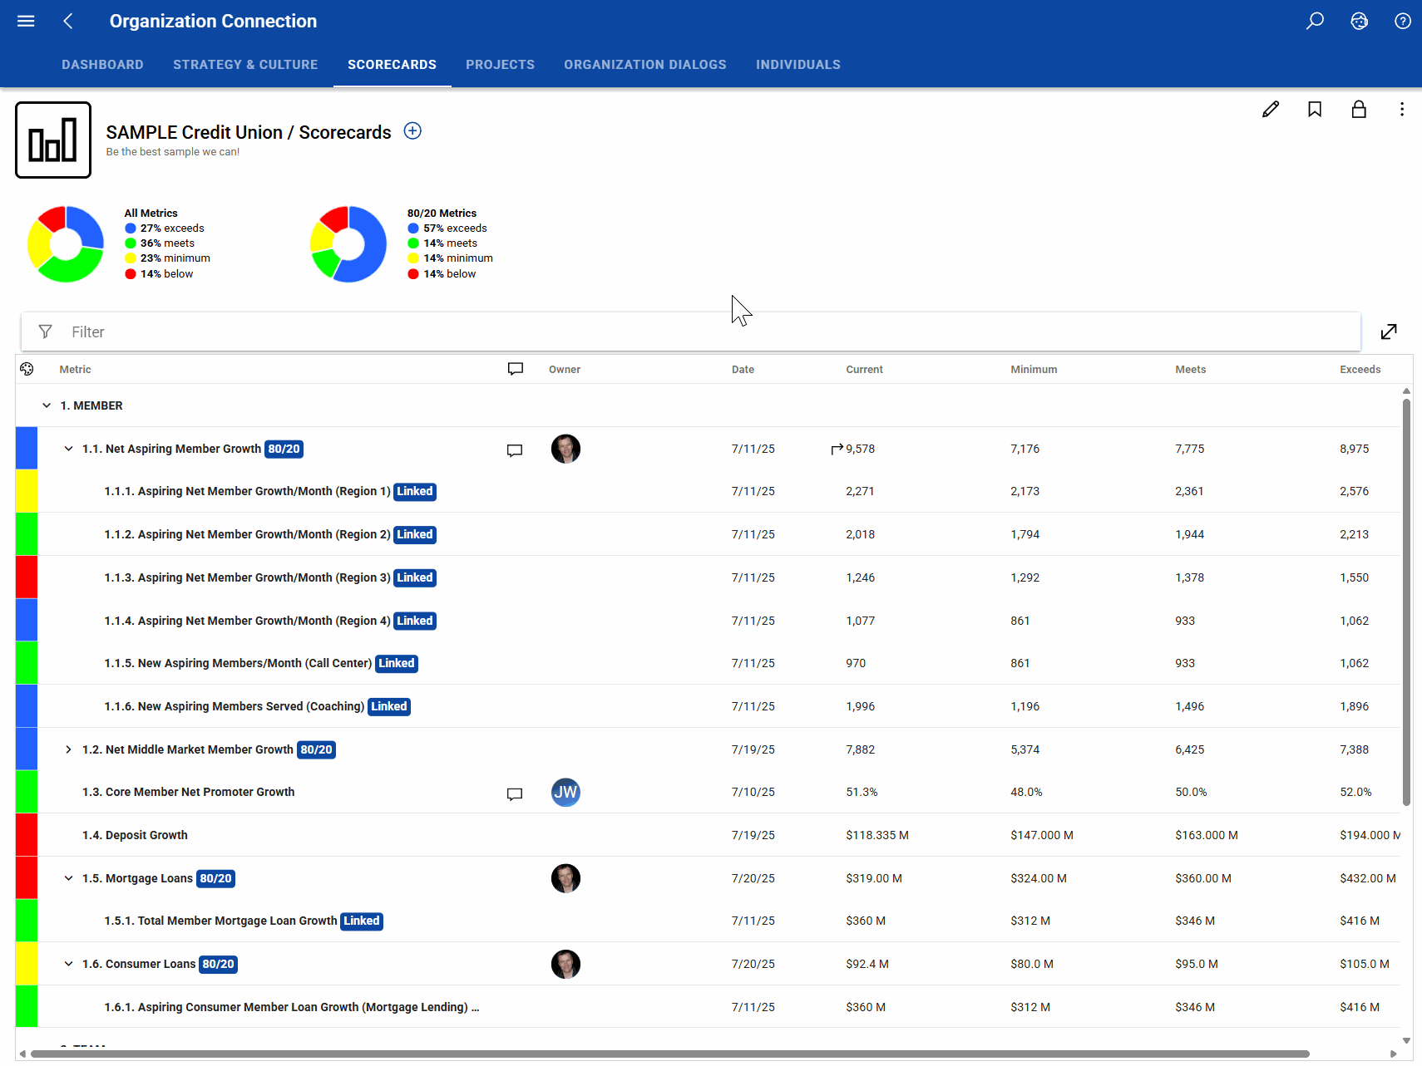The image size is (1422, 1066).
Task: Open the hamburger navigation menu
Action: coord(26,21)
